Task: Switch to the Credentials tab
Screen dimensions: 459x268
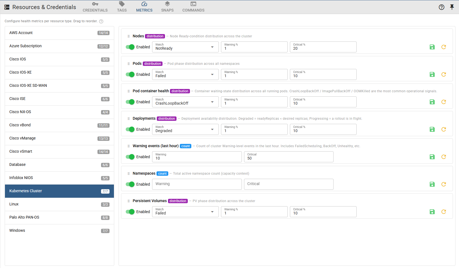Action: pyautogui.click(x=95, y=7)
